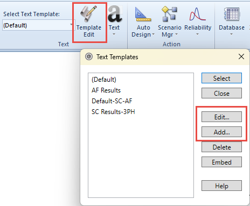Open Help for Text Templates
The height and width of the screenshot is (206, 250).
pyautogui.click(x=221, y=186)
